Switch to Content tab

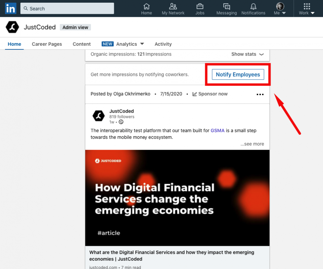82,44
